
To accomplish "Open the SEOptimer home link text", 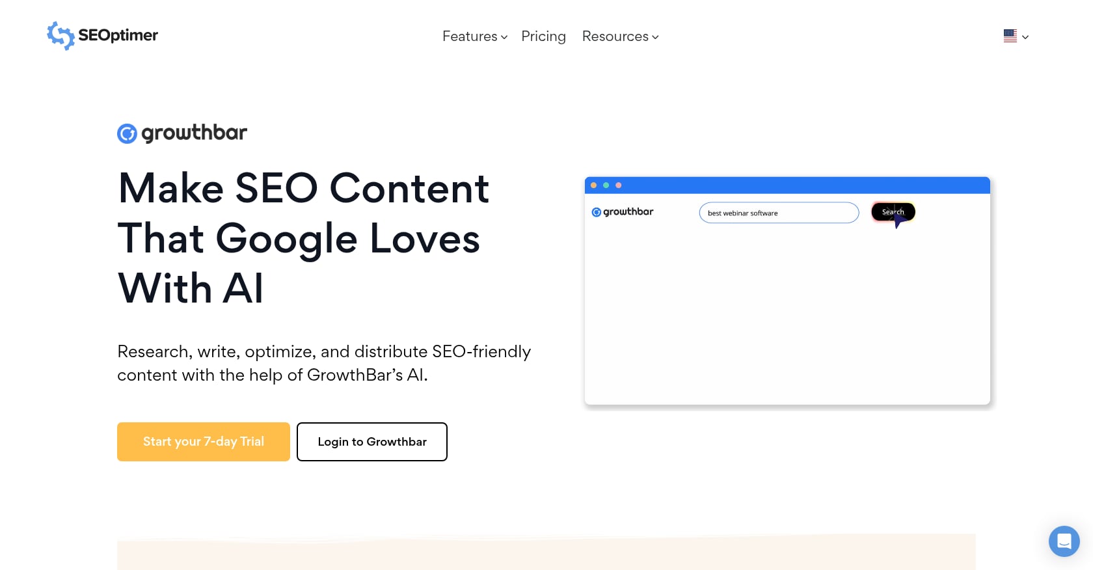I will pyautogui.click(x=118, y=35).
